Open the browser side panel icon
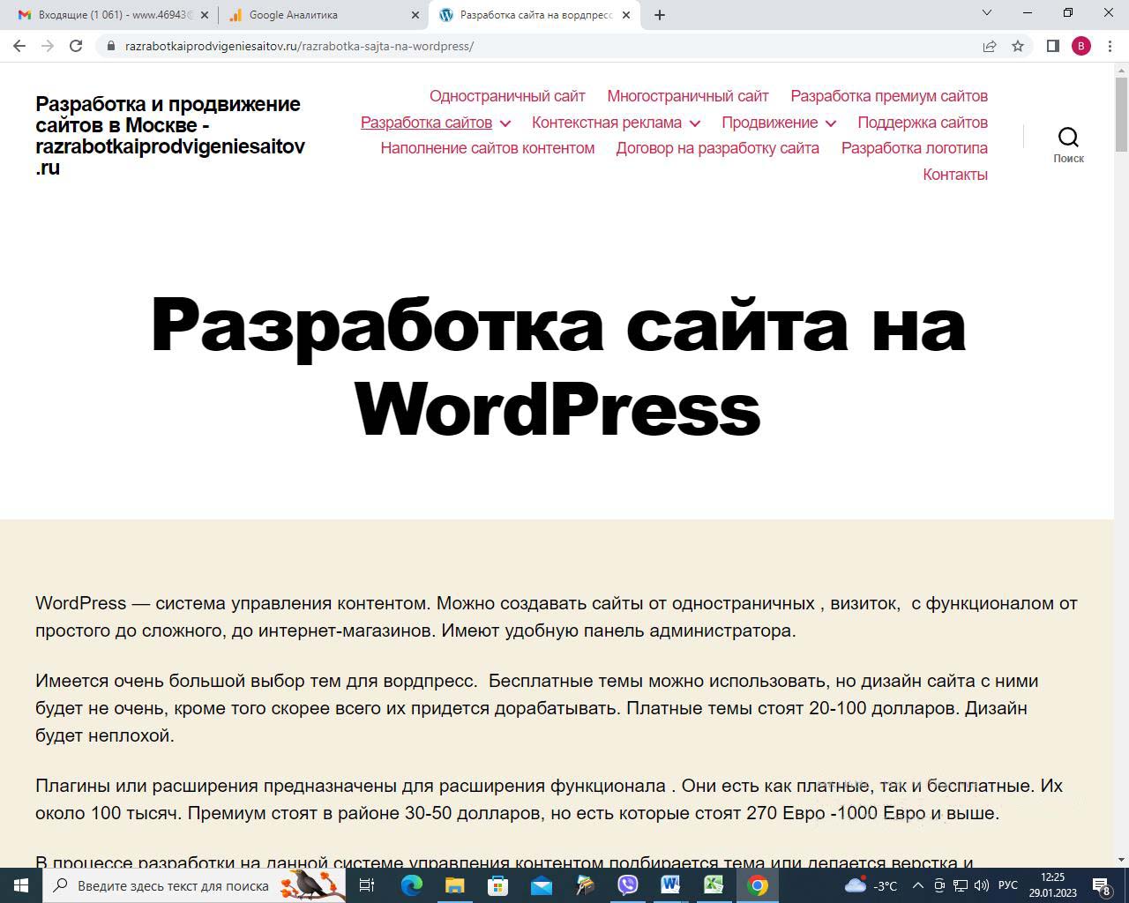Image resolution: width=1129 pixels, height=903 pixels. [x=1052, y=46]
